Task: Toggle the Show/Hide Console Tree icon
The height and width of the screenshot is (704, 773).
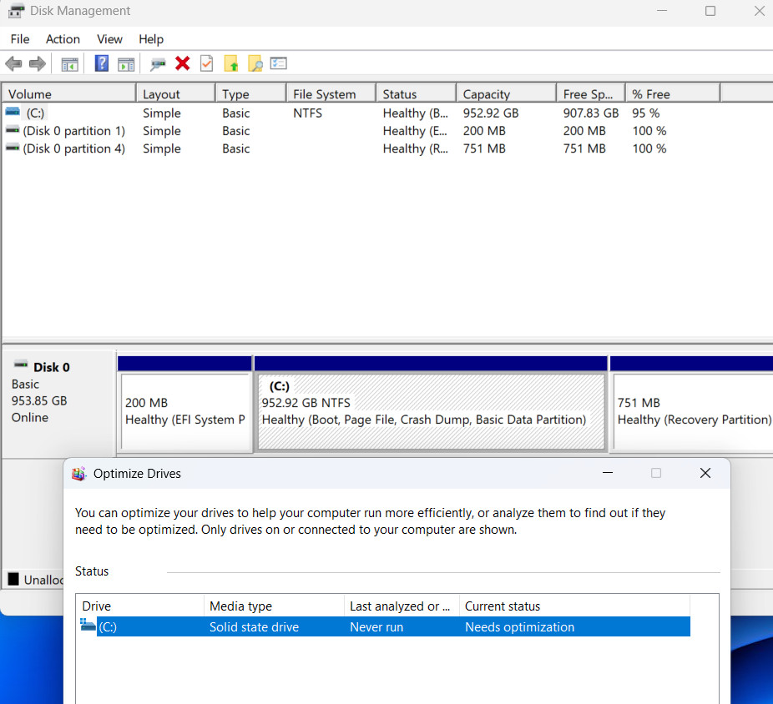Action: (x=69, y=64)
